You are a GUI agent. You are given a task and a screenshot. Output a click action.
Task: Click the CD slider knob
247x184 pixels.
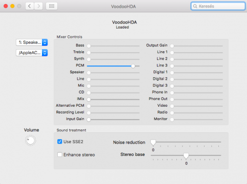coord(89,93)
